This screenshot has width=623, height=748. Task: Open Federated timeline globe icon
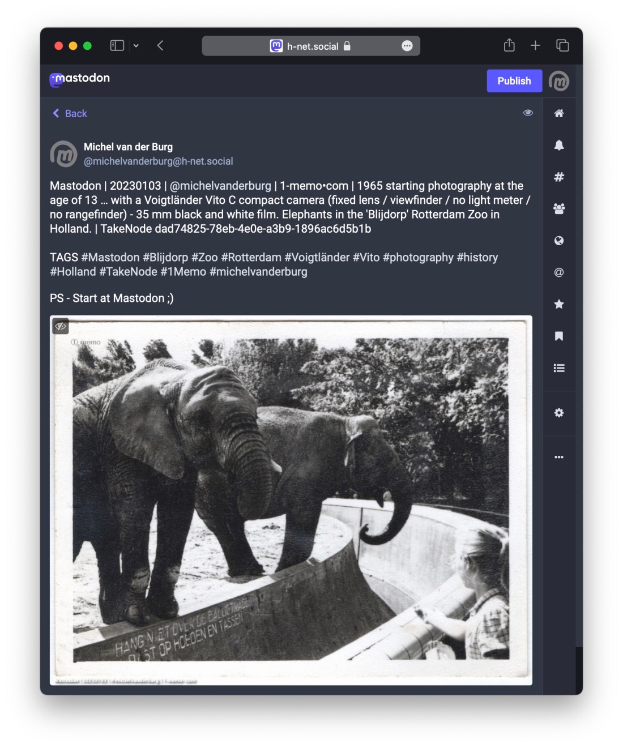coord(558,241)
